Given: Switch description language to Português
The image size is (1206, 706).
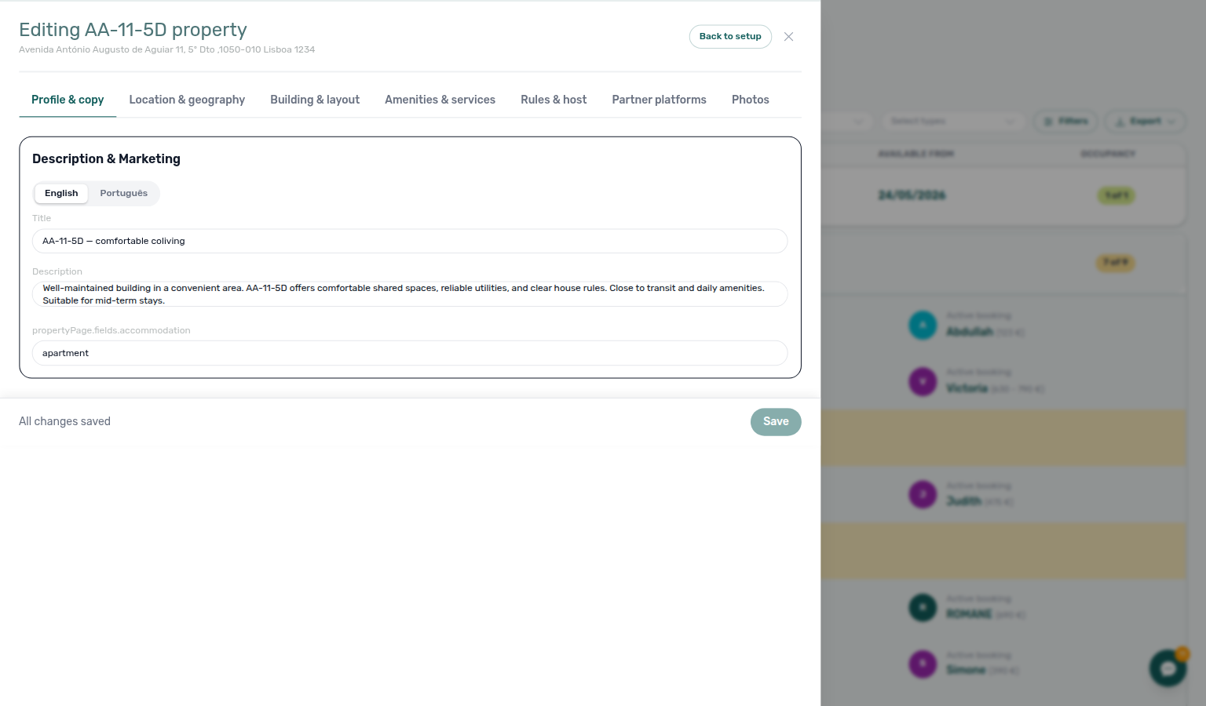Looking at the screenshot, I should coord(123,194).
